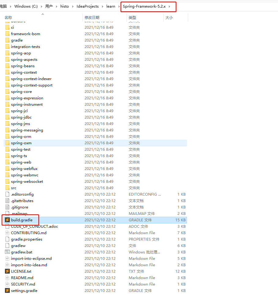Screen dimensions: 278x295
Task: Expand the breadcrumb chevron before Windows (C:)
Action: [x=10, y=6]
